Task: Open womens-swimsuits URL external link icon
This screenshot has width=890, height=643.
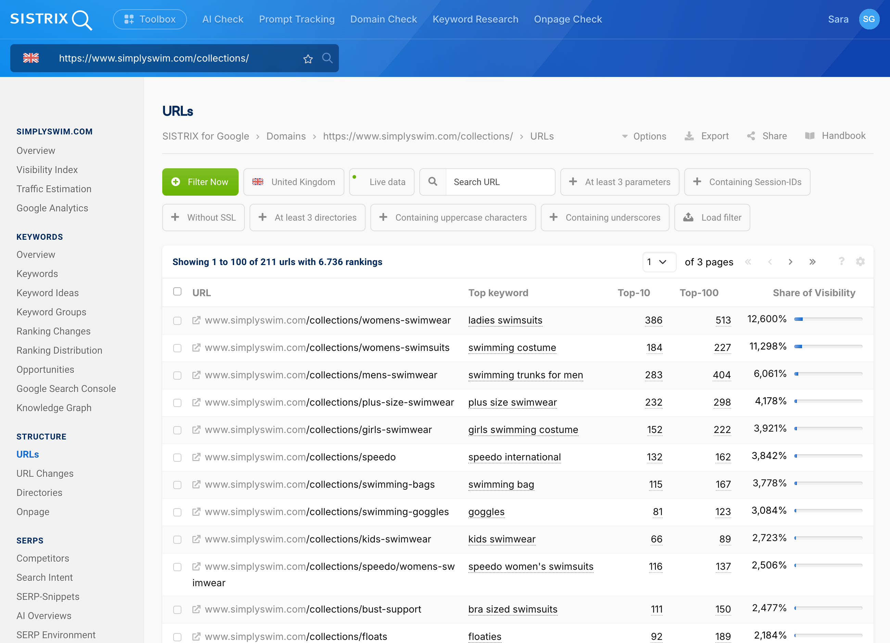Action: point(196,348)
